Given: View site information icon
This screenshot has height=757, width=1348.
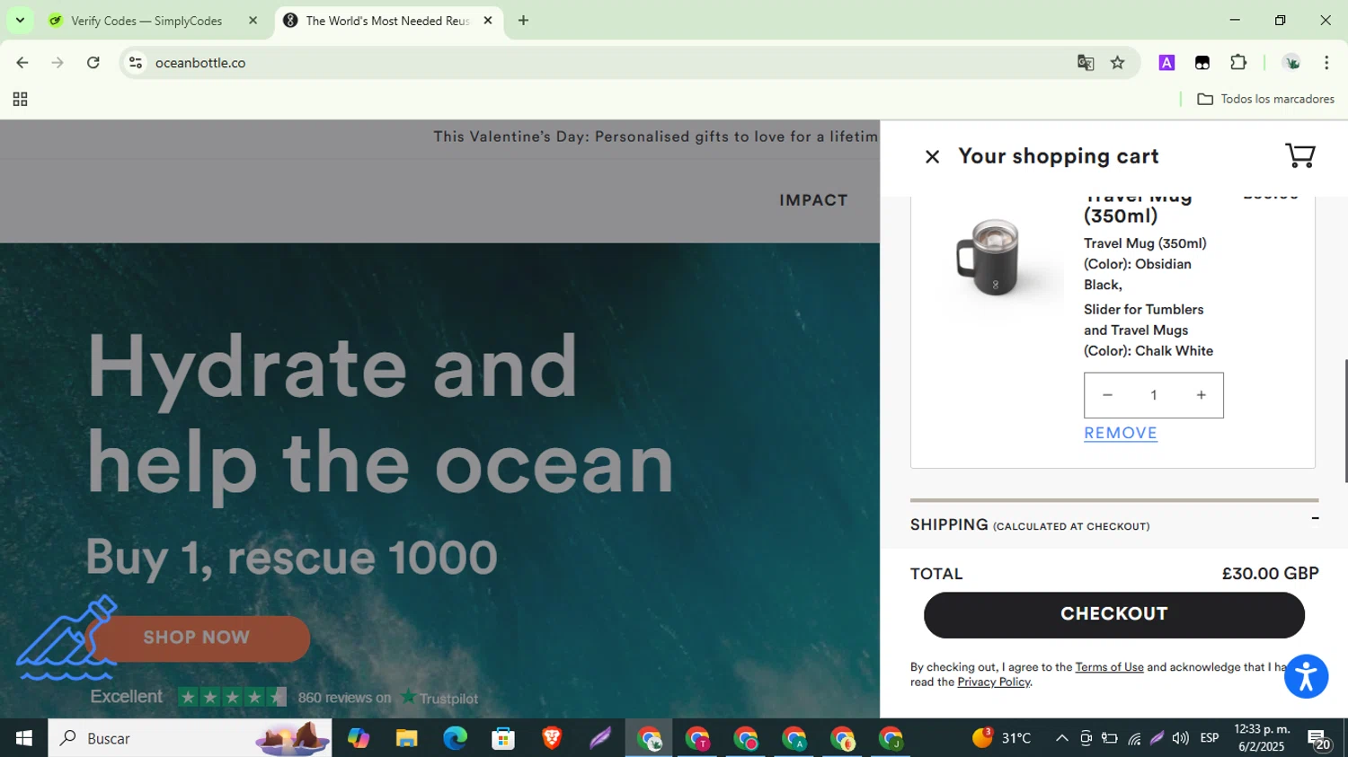Looking at the screenshot, I should (136, 63).
